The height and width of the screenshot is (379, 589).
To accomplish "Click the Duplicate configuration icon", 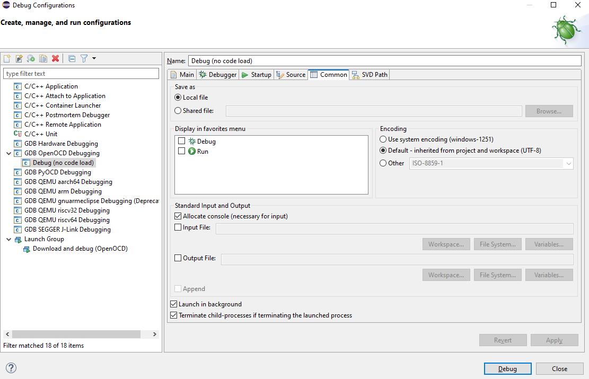I will 43,58.
